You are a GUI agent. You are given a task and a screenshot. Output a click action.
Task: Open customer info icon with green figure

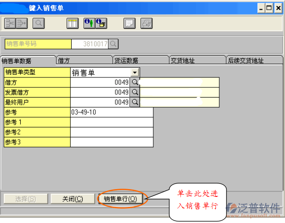tap(89, 23)
